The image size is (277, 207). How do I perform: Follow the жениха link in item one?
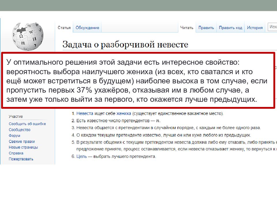coord(123,114)
